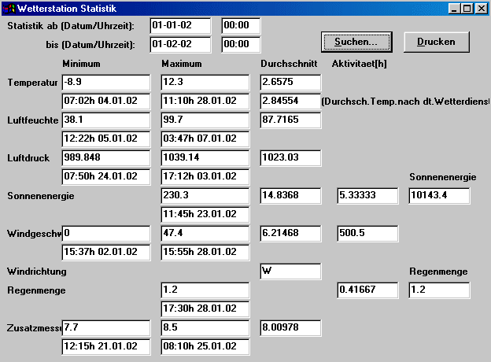Screen dimensions: 491x362
Task: Click the wind activity hours field 500.5
Action: (x=366, y=234)
